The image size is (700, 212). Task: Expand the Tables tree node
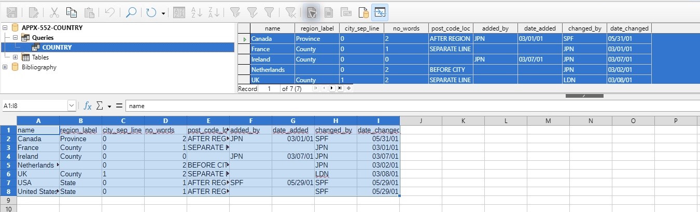pos(16,57)
